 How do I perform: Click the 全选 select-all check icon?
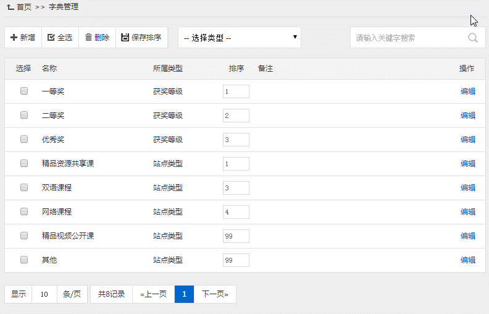coord(51,38)
